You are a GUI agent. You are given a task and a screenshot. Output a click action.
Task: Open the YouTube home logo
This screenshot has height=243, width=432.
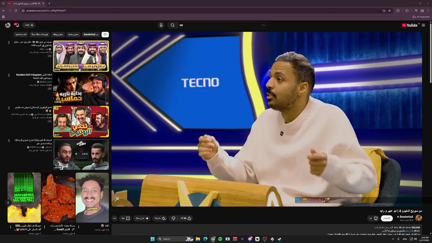click(409, 25)
